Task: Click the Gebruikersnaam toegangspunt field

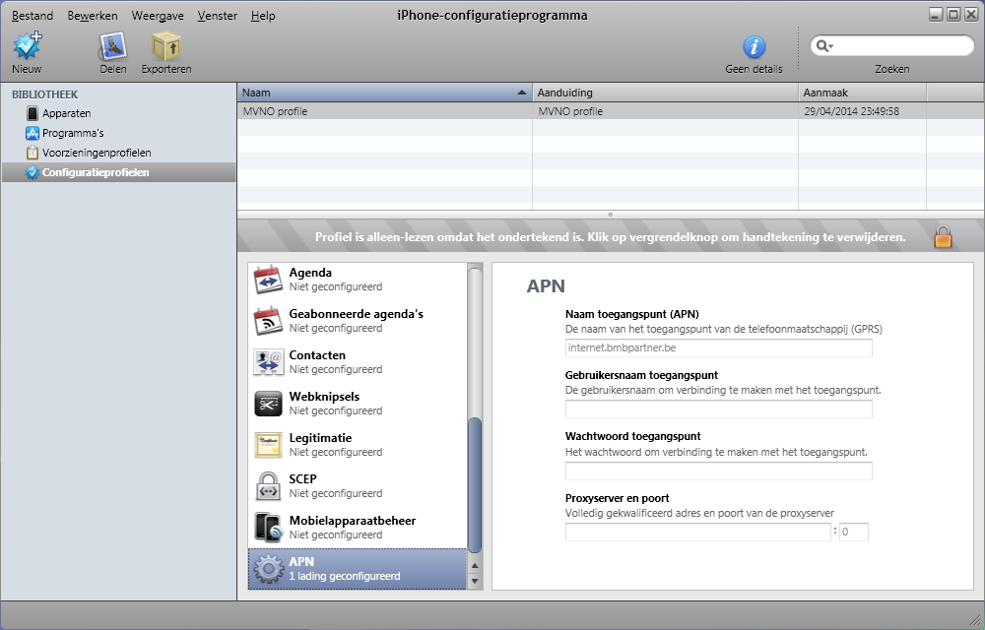Action: tap(718, 409)
